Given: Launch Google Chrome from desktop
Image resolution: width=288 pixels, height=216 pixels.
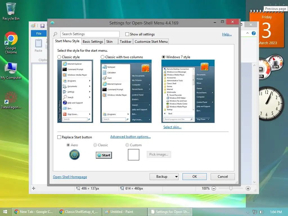Looking at the screenshot, I should pyautogui.click(x=11, y=43).
